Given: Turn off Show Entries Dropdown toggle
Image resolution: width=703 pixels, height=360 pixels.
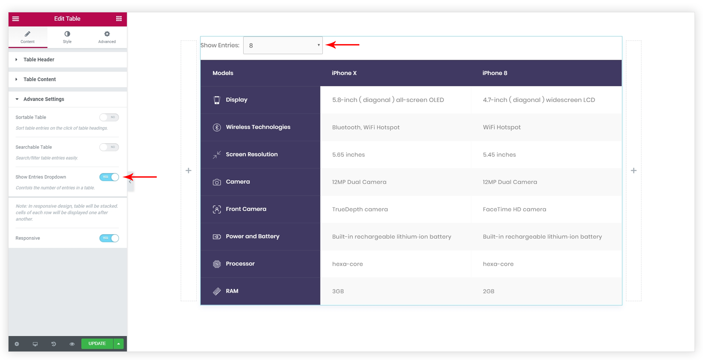Looking at the screenshot, I should click(x=109, y=177).
